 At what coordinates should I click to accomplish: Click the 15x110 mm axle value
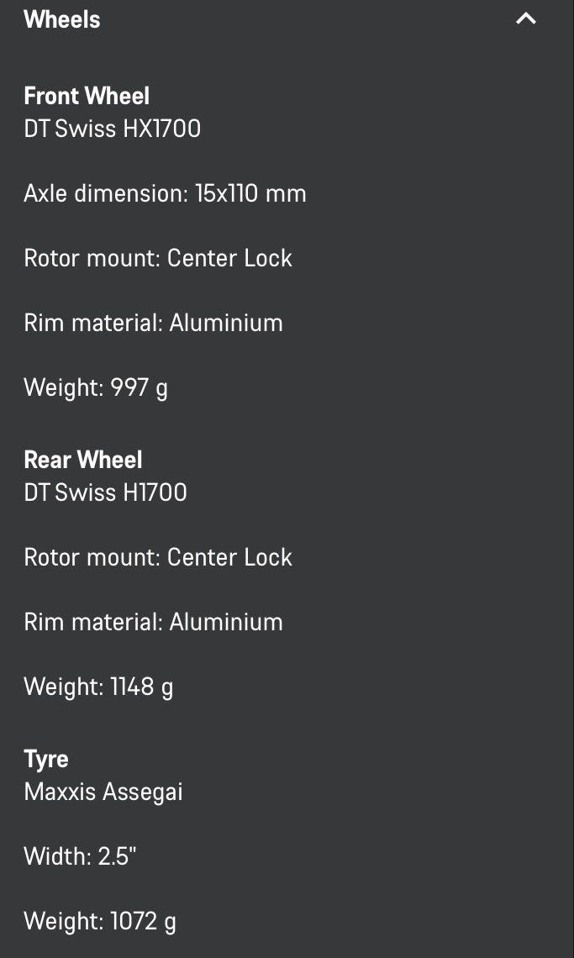pyautogui.click(x=250, y=193)
